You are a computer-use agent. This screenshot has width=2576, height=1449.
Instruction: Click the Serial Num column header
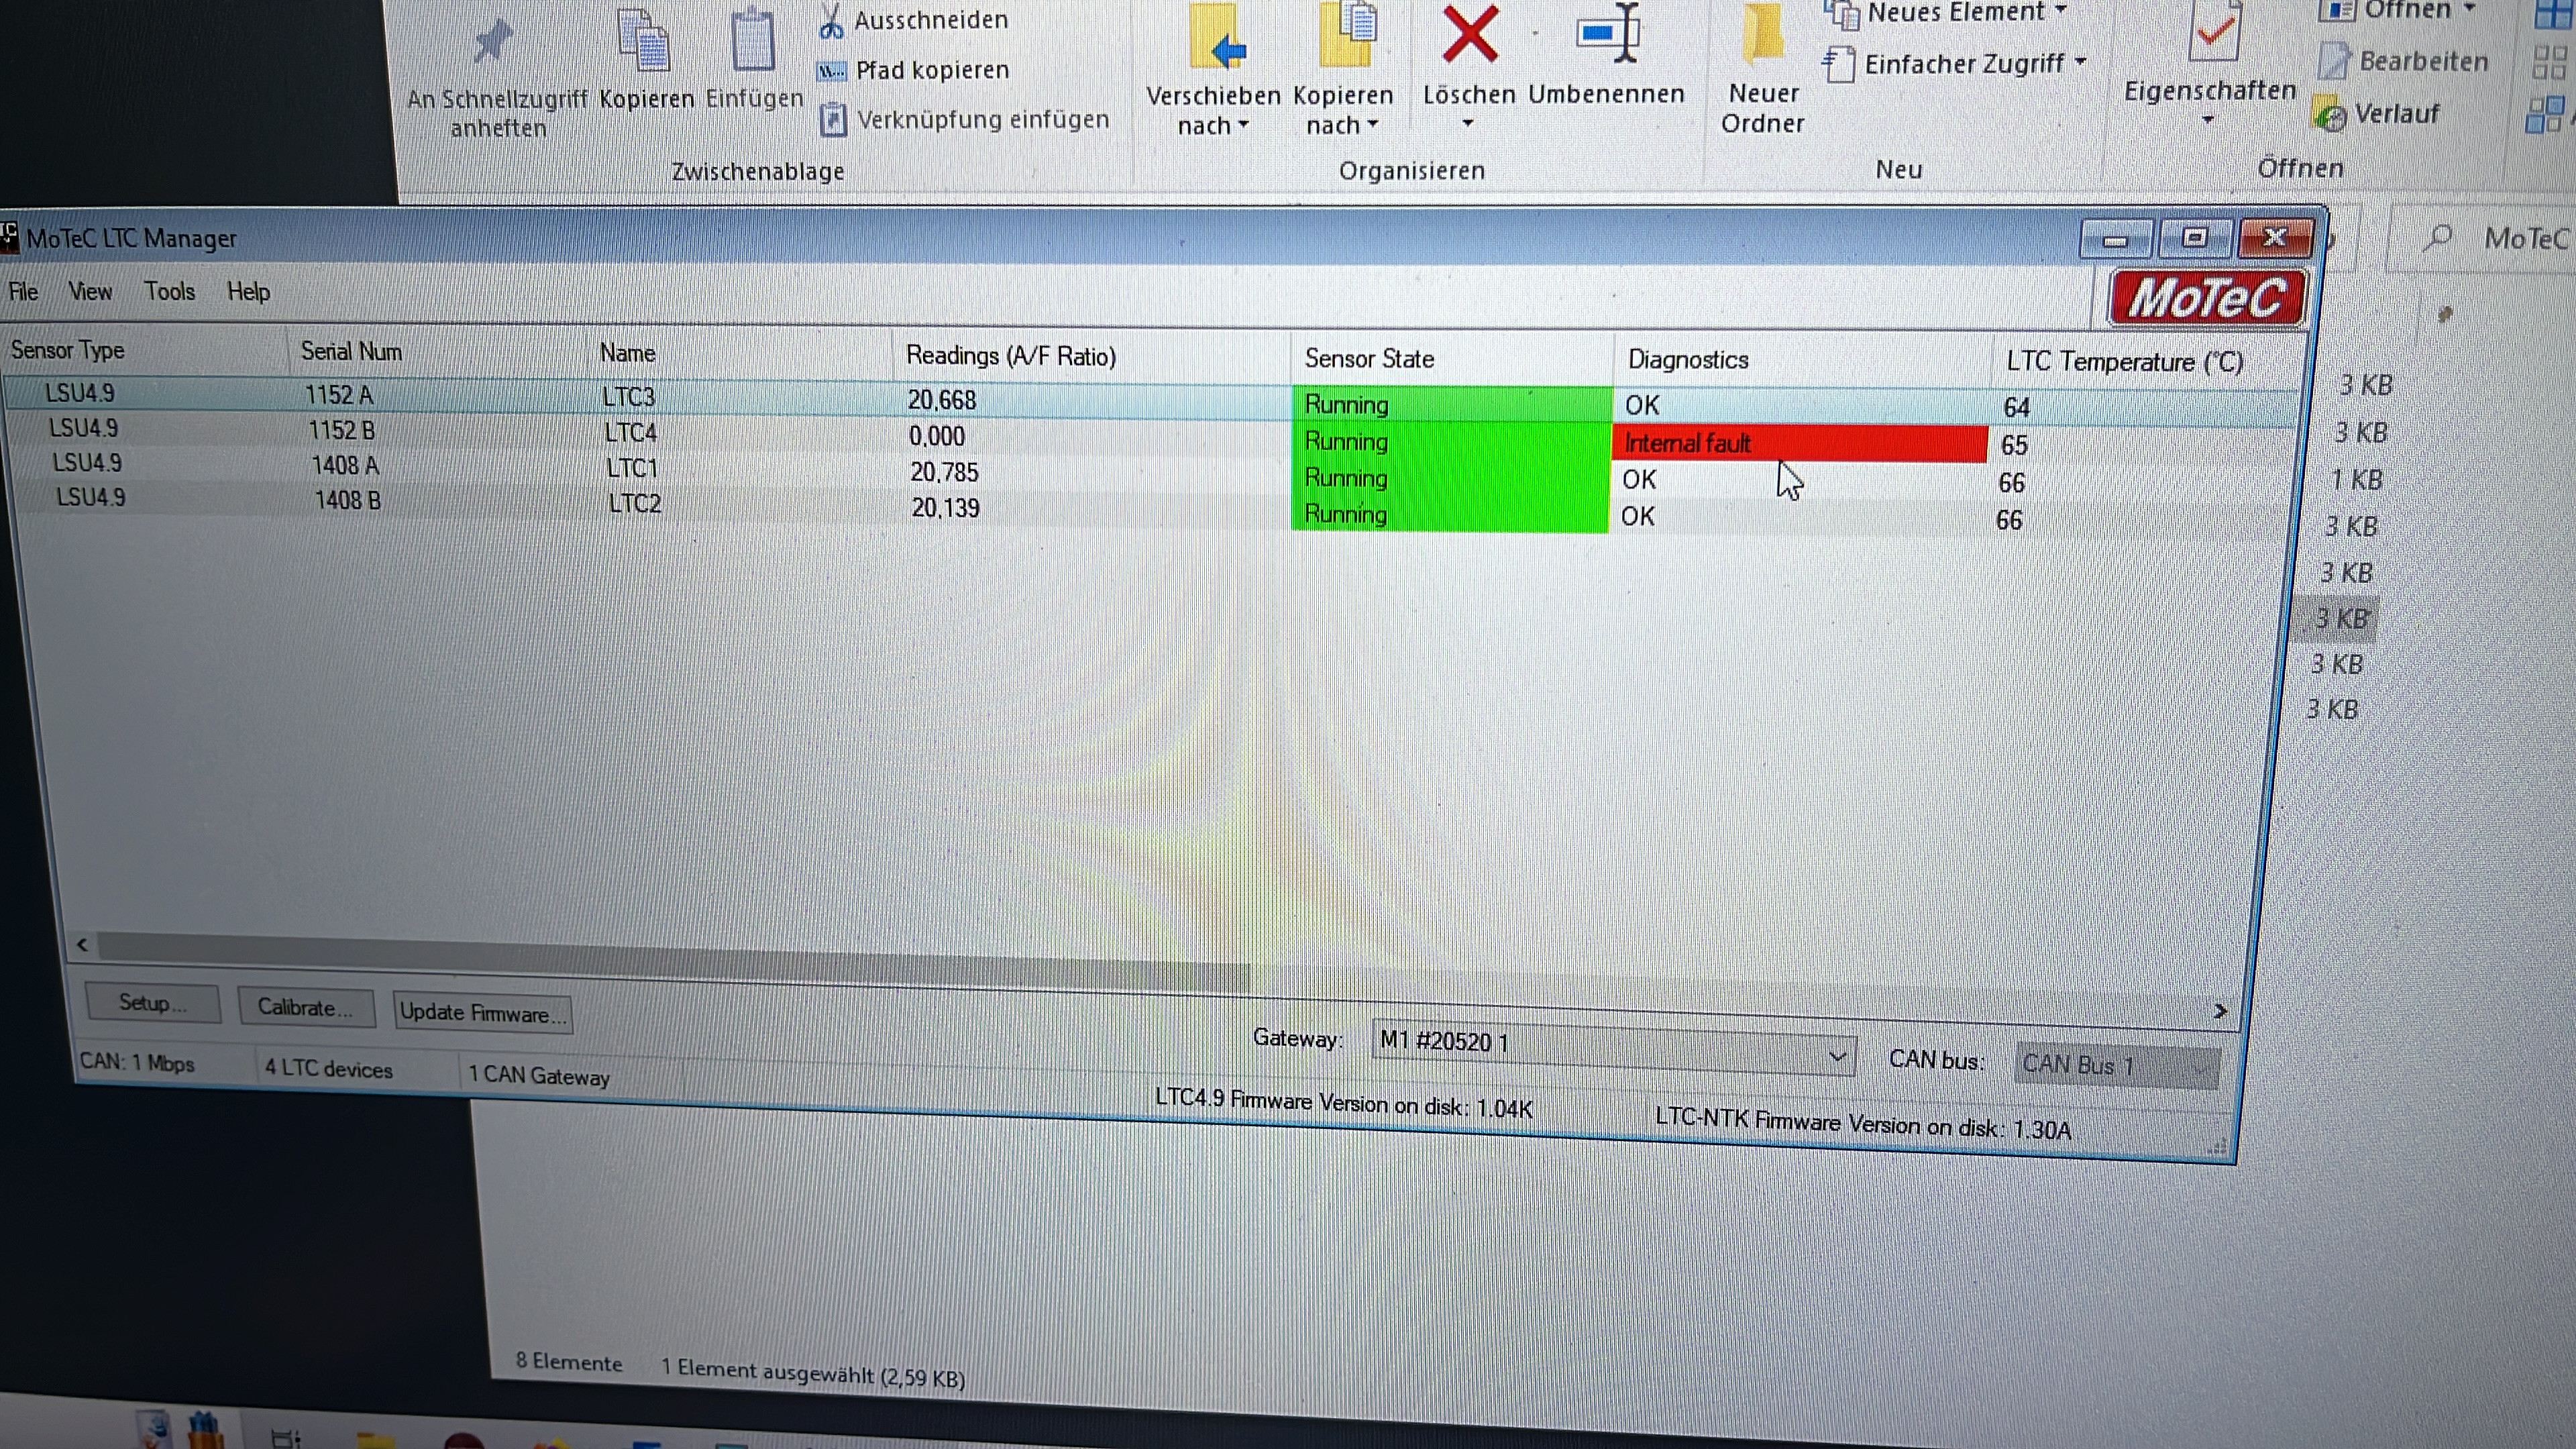(351, 352)
